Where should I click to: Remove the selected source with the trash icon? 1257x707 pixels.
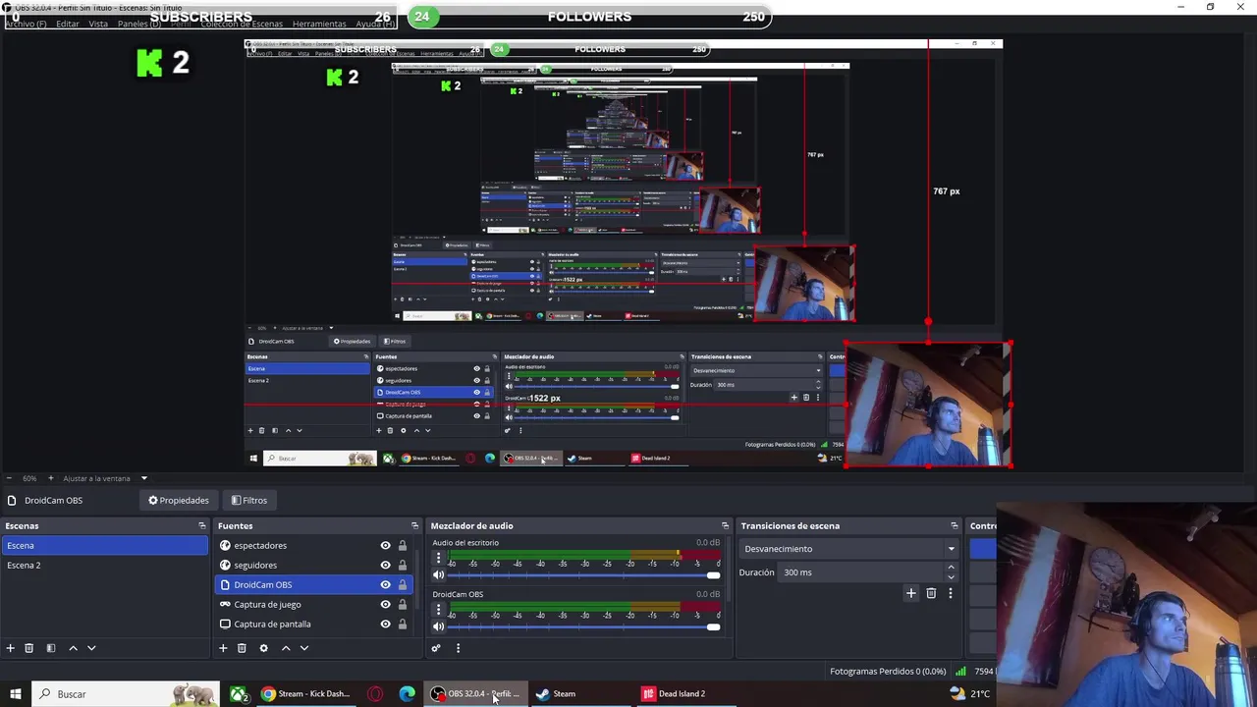(242, 648)
